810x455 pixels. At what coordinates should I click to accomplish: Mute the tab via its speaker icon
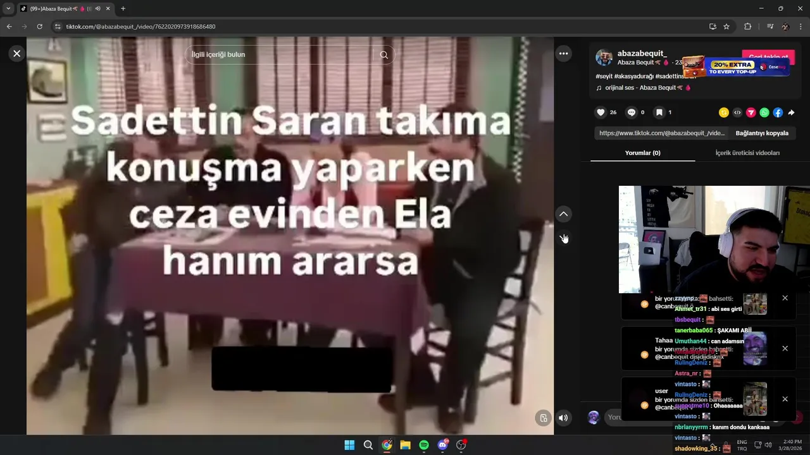97,9
